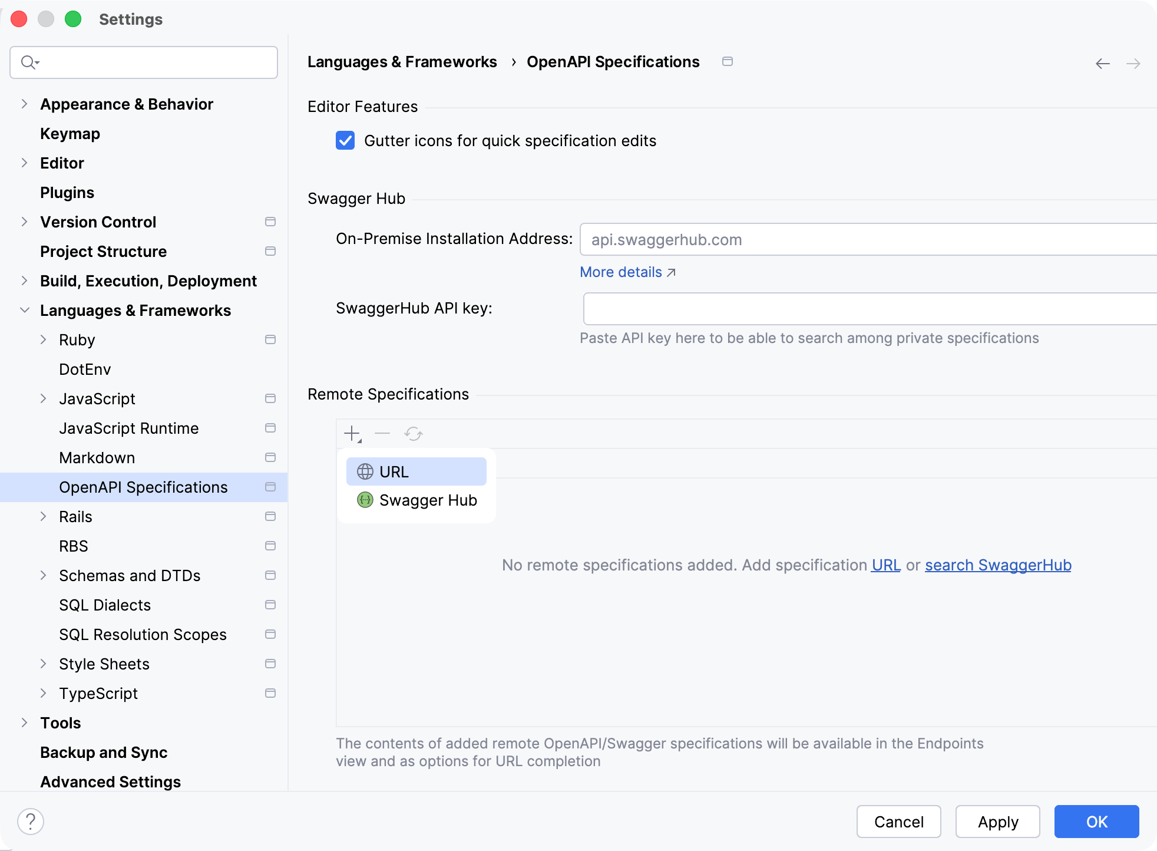This screenshot has height=851, width=1157.
Task: Select SQL Dialects in settings tree
Action: 105,605
